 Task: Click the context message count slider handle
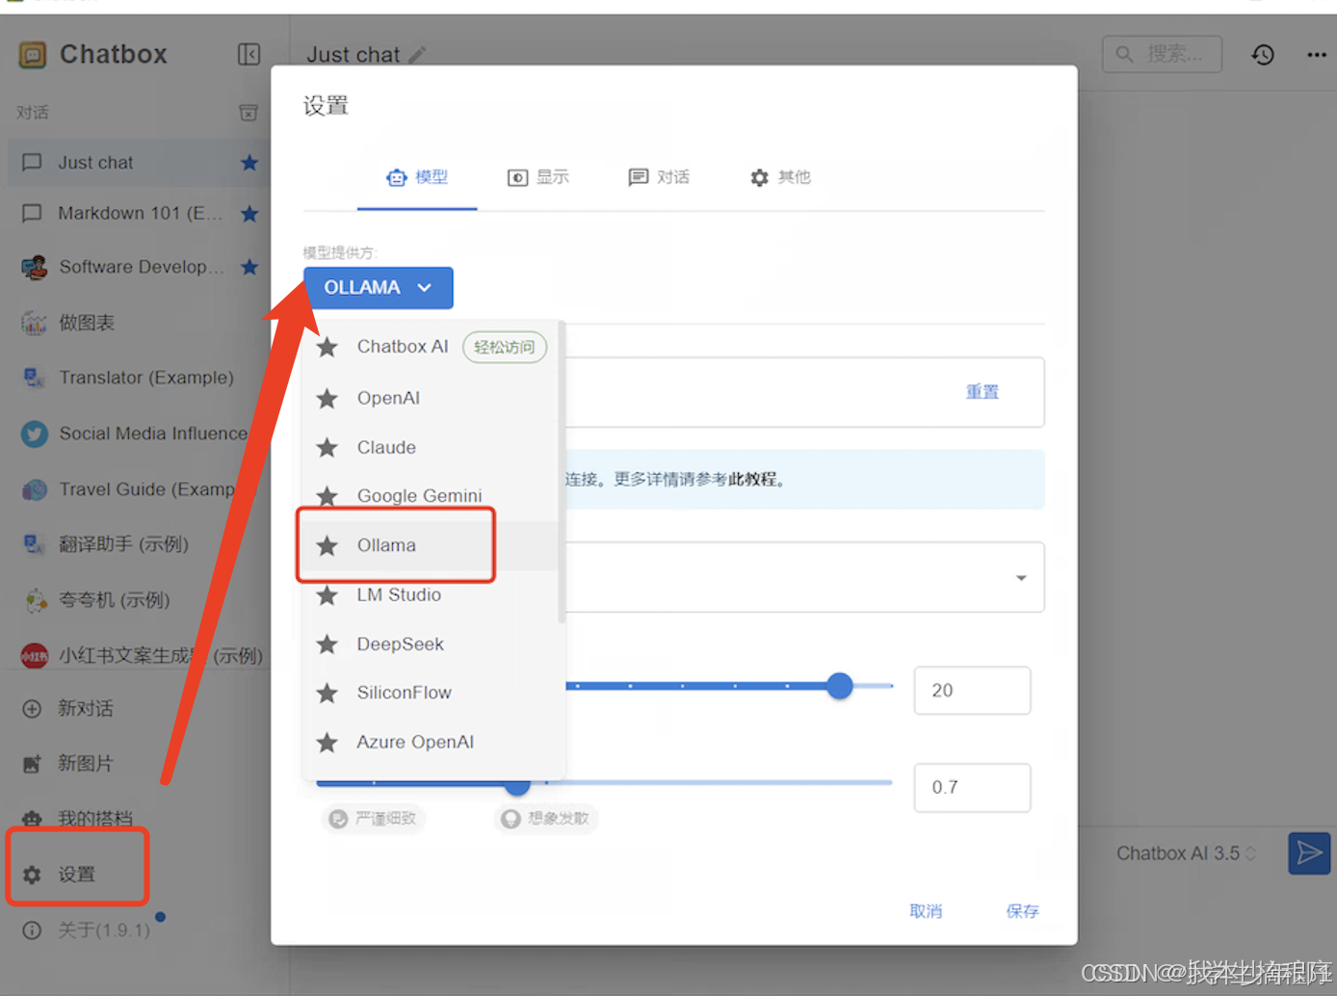(840, 686)
